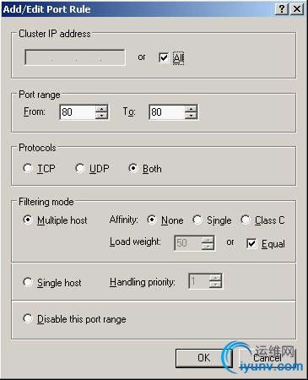Image resolution: width=308 pixels, height=380 pixels.
Task: Click the From port number field
Action: 78,112
